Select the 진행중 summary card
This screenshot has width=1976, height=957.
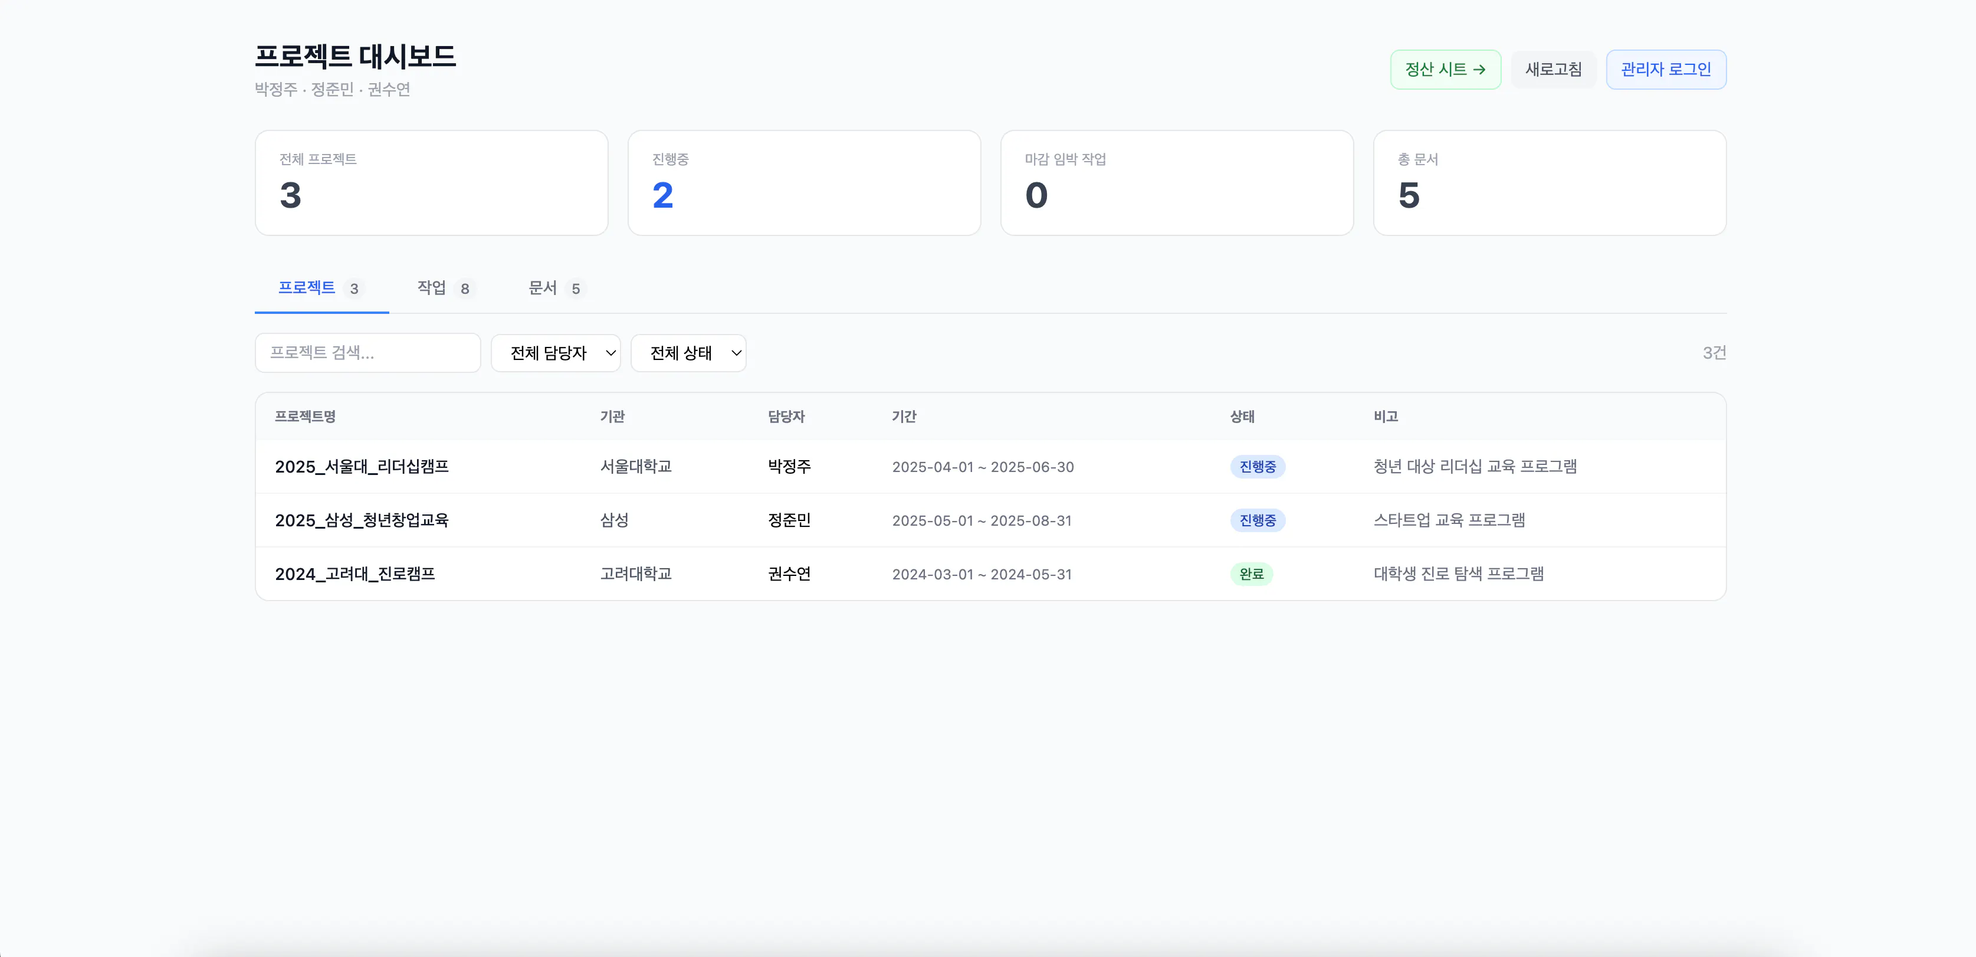805,183
